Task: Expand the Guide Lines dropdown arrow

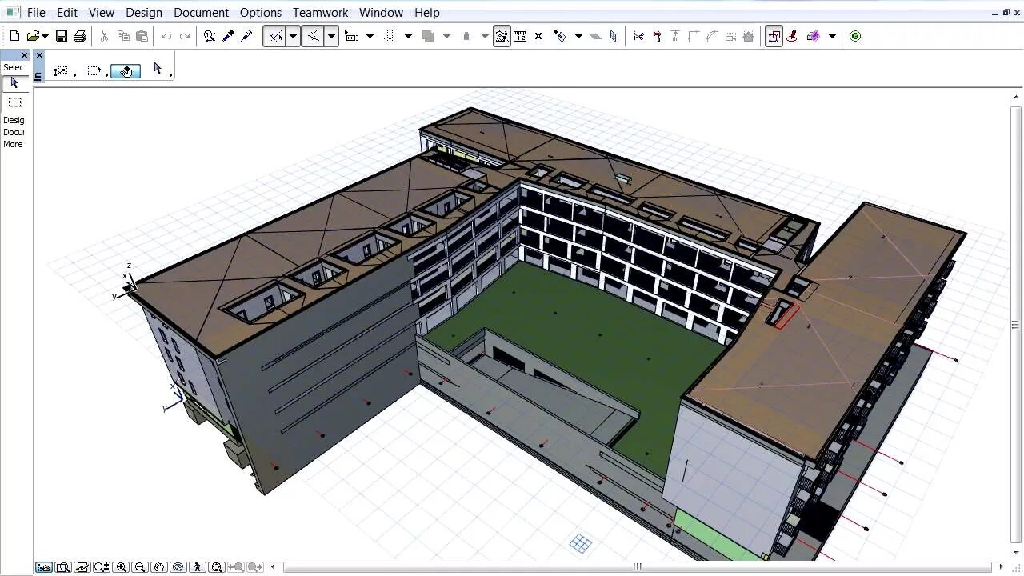Action: coord(293,36)
